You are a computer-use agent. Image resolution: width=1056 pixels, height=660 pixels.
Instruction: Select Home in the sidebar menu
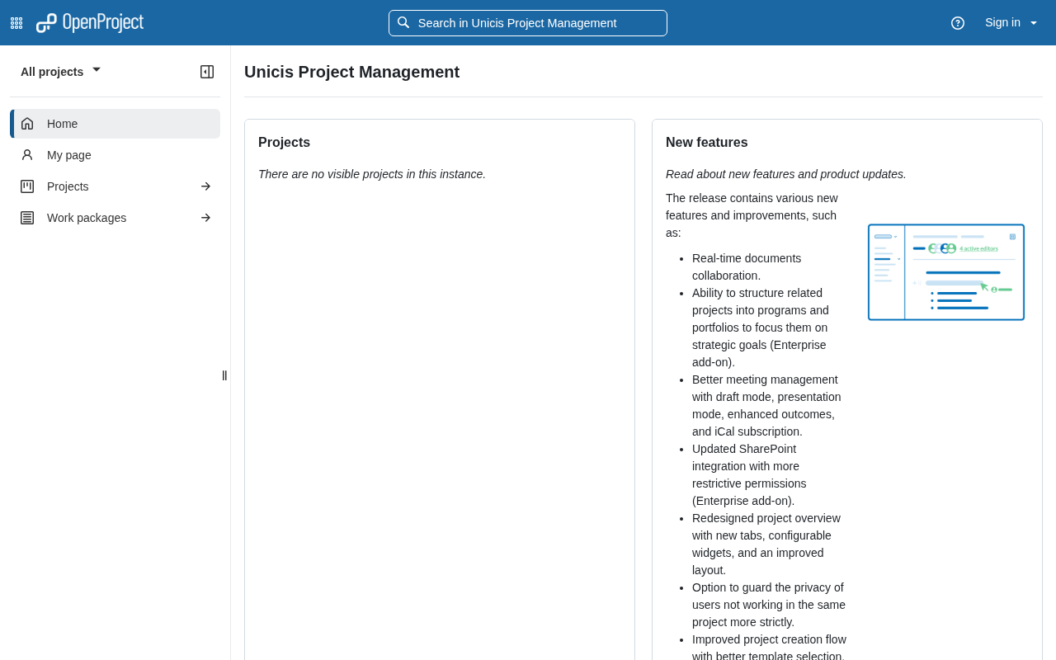[x=63, y=124]
